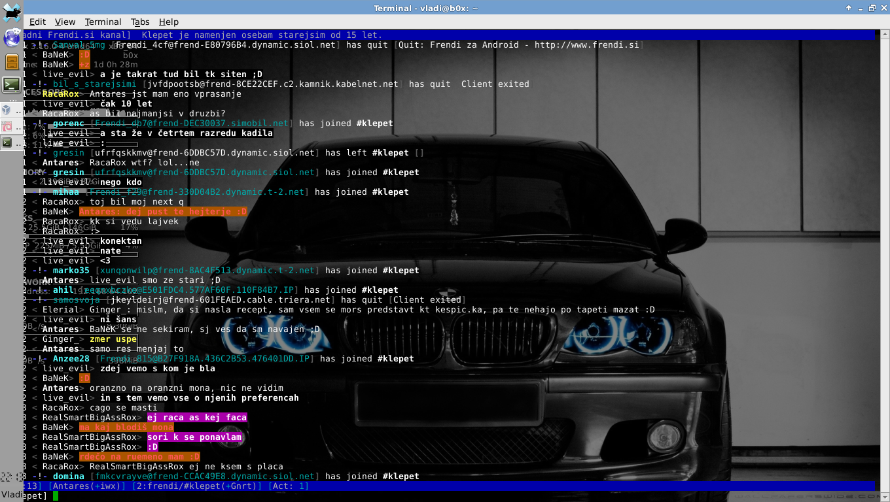Click message 'nego kdo'
The image size is (890, 502).
(121, 182)
